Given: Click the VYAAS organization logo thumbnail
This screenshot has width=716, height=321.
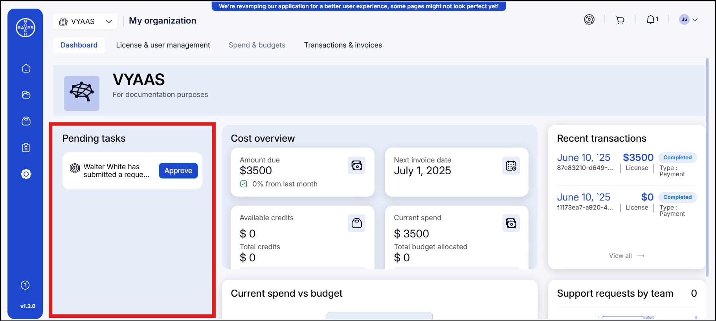Looking at the screenshot, I should tap(82, 93).
